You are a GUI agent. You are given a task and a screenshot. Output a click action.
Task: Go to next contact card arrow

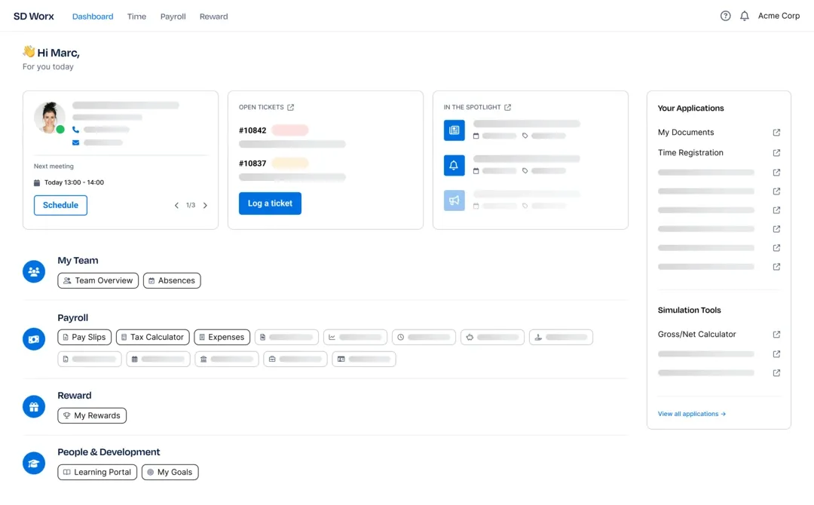coord(205,206)
